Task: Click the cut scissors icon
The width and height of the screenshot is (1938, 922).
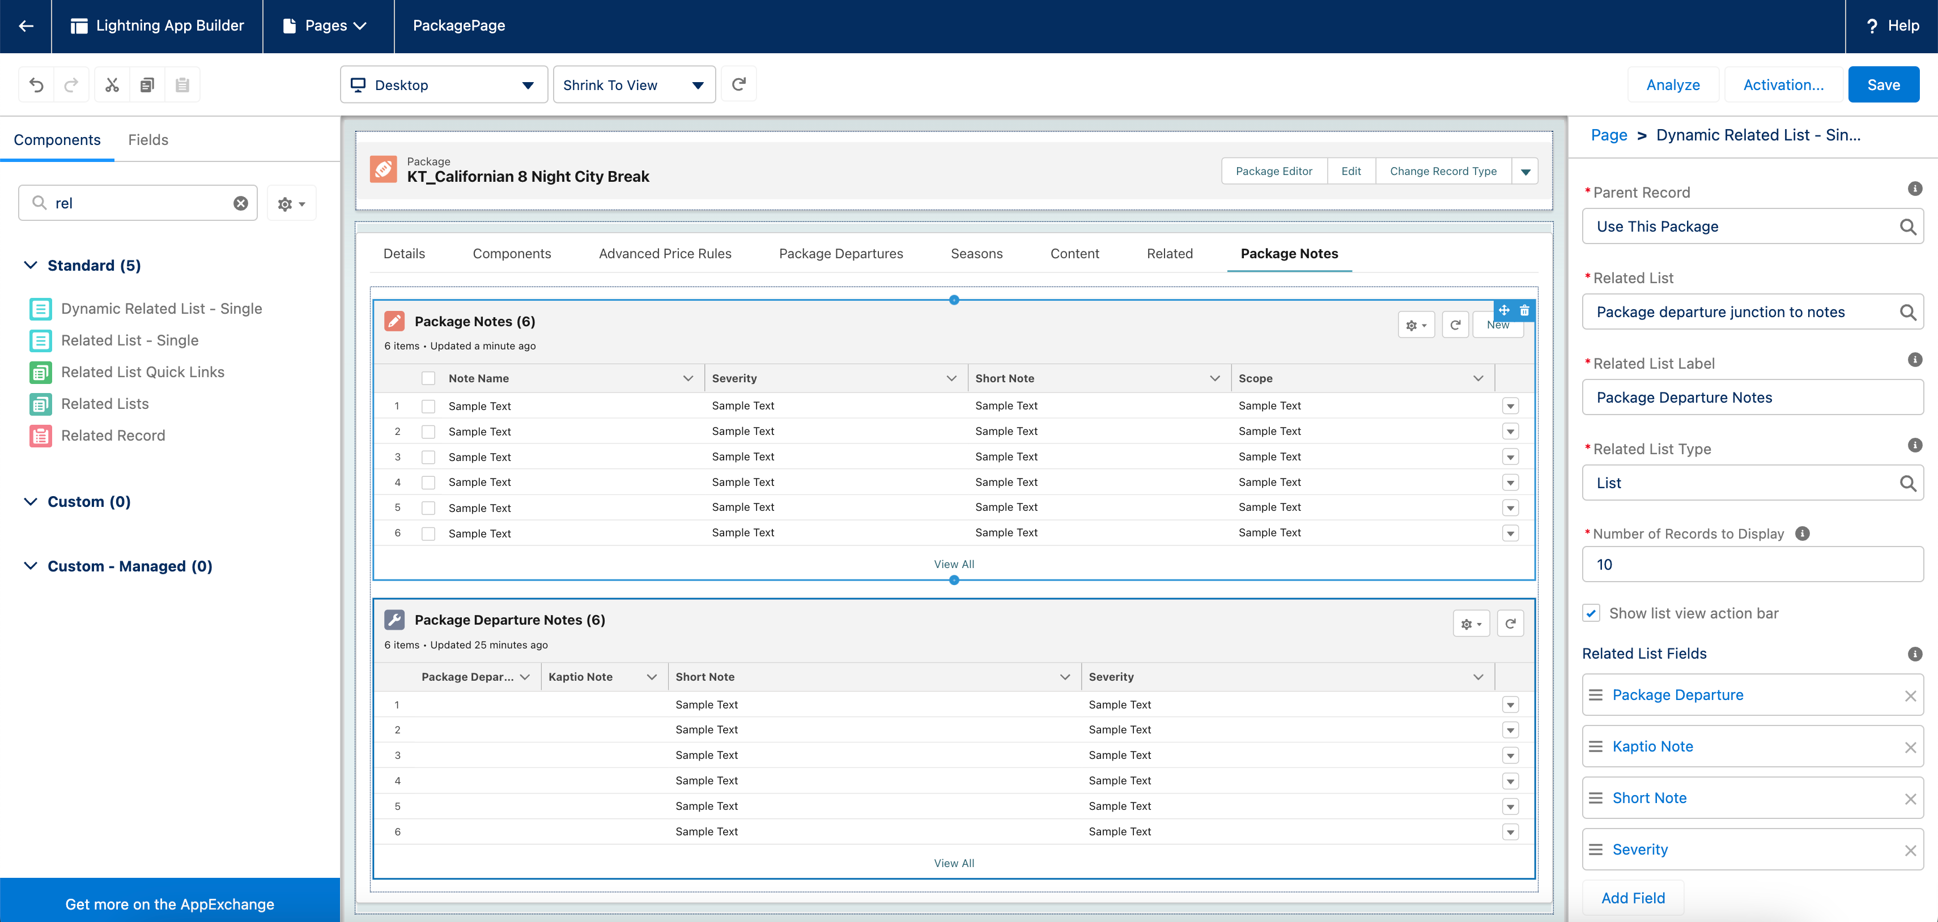Action: 112,85
